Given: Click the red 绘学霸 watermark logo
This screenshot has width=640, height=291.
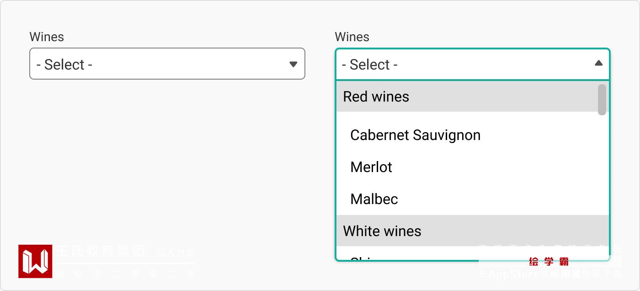Looking at the screenshot, I should coord(549,262).
